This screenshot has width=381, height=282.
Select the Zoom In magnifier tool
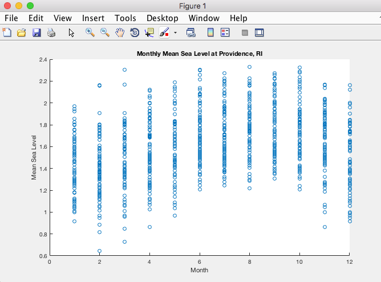pyautogui.click(x=90, y=32)
